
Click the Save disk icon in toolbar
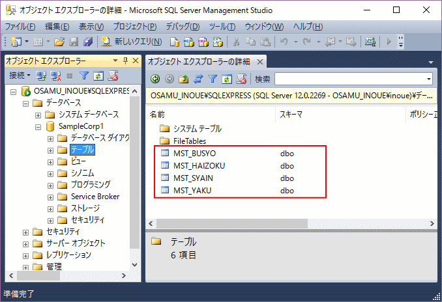click(74, 42)
